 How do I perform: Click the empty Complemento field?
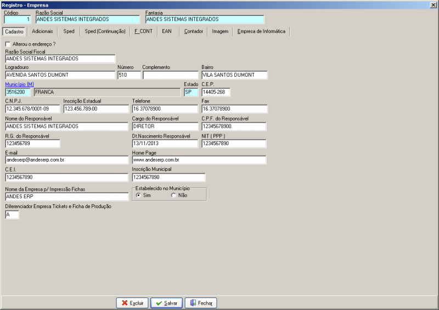[x=171, y=75]
